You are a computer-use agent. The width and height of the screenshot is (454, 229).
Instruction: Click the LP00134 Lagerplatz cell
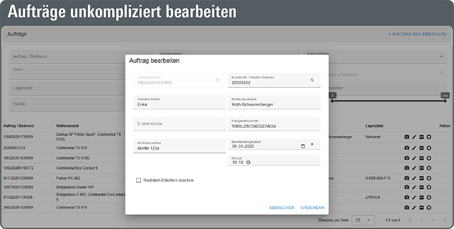373,197
